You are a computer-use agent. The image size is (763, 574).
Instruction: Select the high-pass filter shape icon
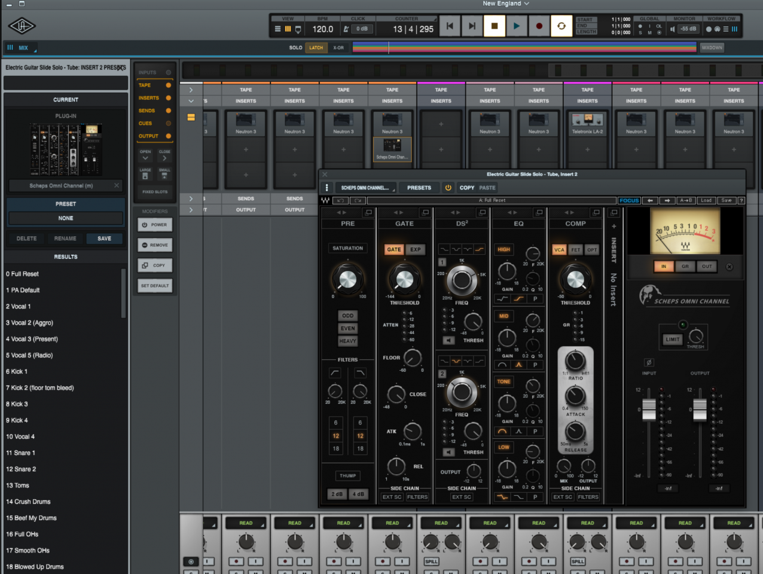coord(335,373)
